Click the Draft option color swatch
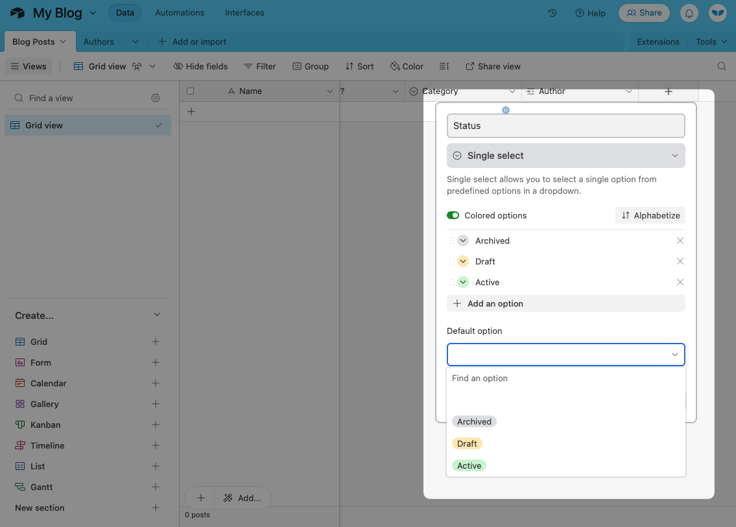This screenshot has height=527, width=736. tap(463, 261)
